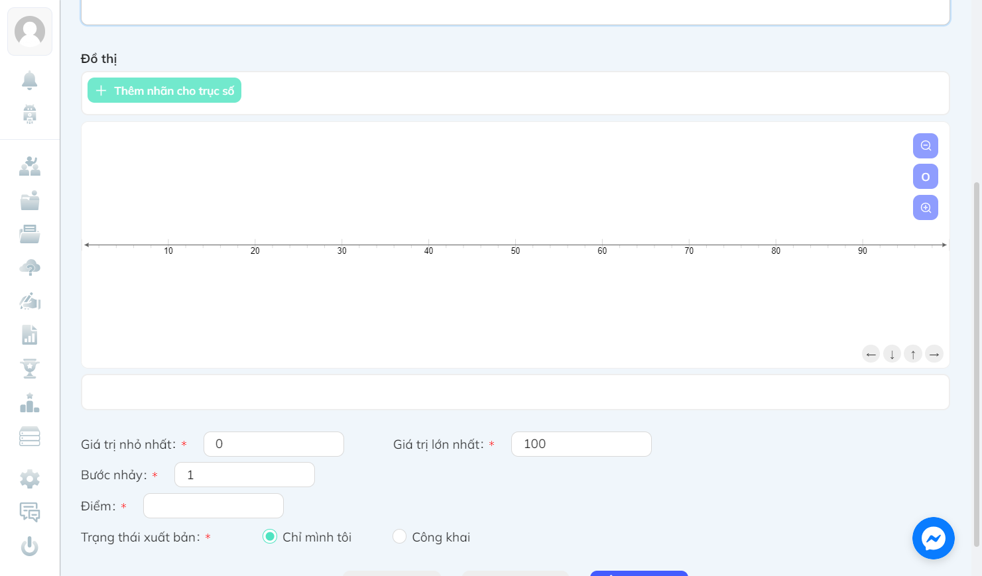982x576 pixels.
Task: Click the power logout icon
Action: pyautogui.click(x=30, y=546)
